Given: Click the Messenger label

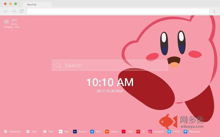Looking at the screenshot, I should pyautogui.click(x=194, y=132).
